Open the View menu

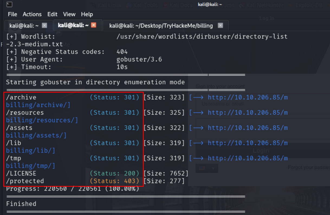(69, 14)
